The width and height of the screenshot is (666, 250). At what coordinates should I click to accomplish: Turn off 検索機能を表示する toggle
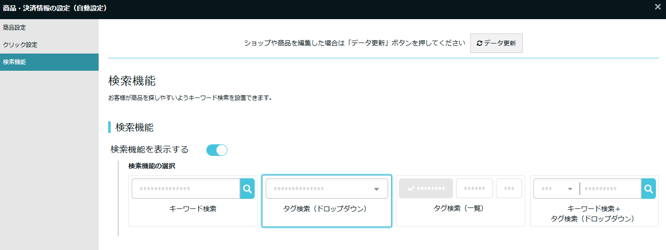(x=217, y=150)
